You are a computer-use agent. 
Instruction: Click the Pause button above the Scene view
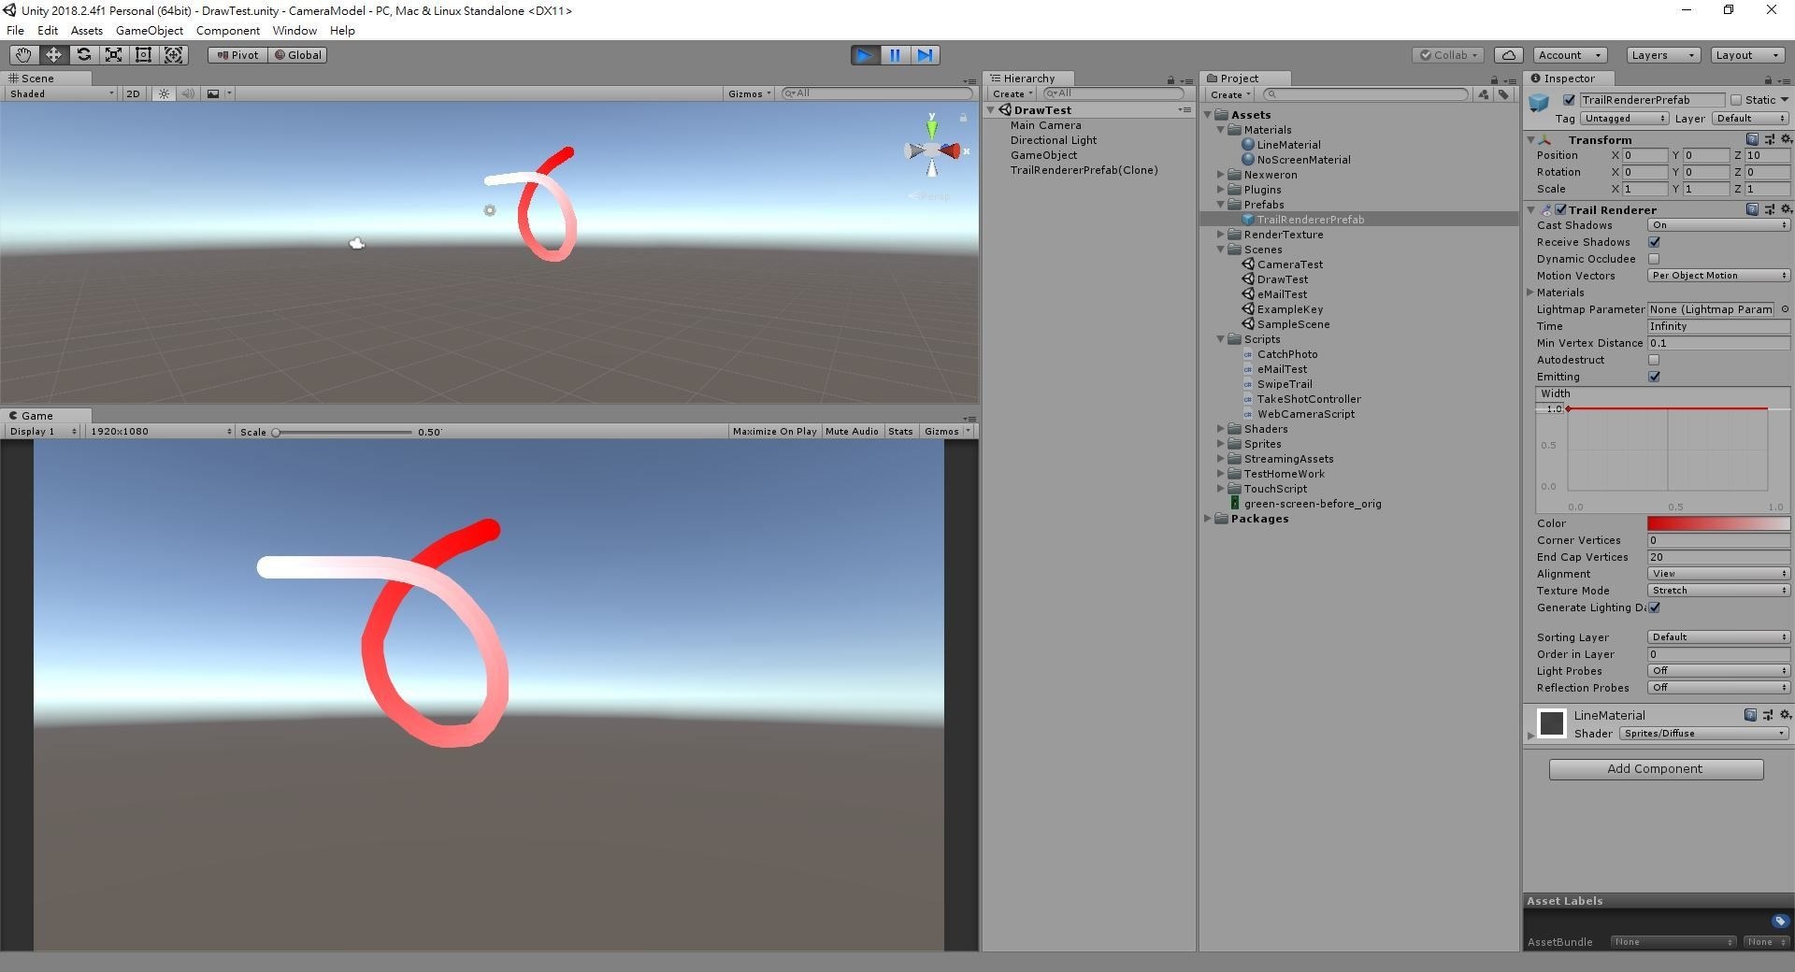click(895, 55)
